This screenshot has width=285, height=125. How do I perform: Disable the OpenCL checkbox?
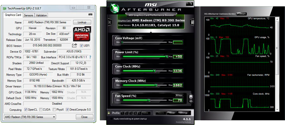click(x=26, y=109)
